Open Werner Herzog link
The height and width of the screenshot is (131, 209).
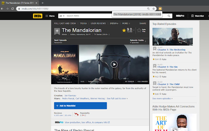tap(97, 99)
